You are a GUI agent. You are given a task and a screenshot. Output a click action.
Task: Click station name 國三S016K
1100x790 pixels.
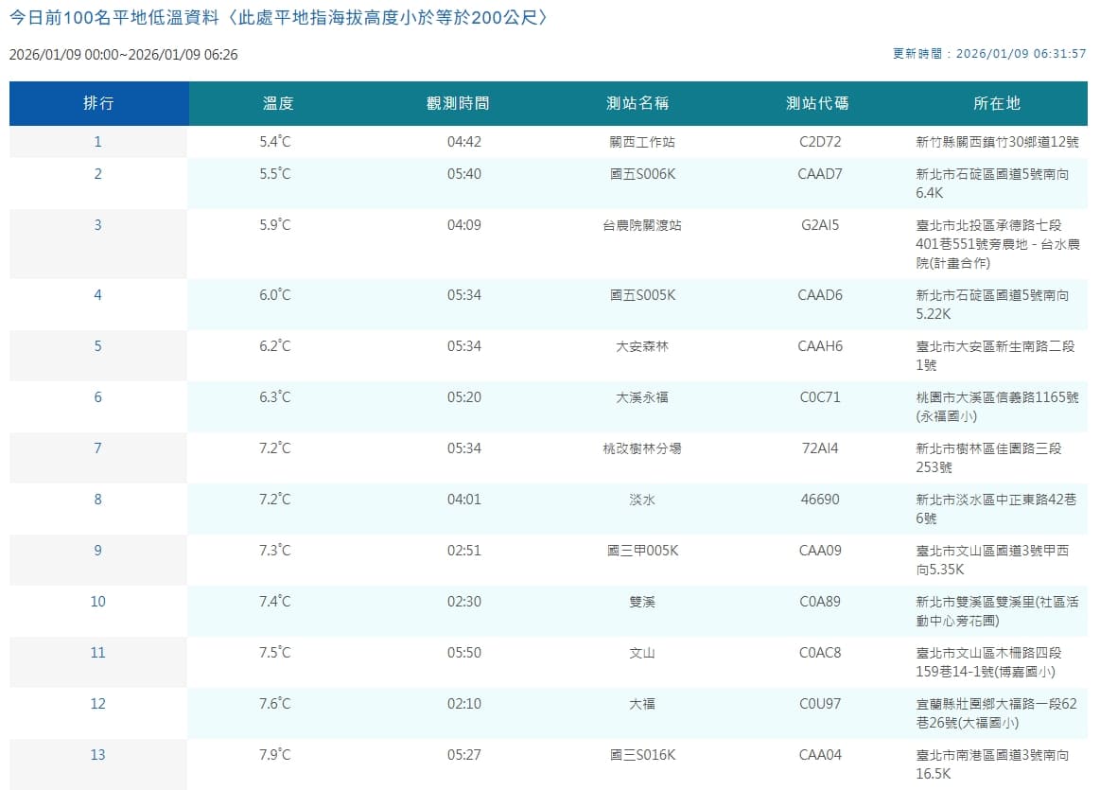click(642, 756)
